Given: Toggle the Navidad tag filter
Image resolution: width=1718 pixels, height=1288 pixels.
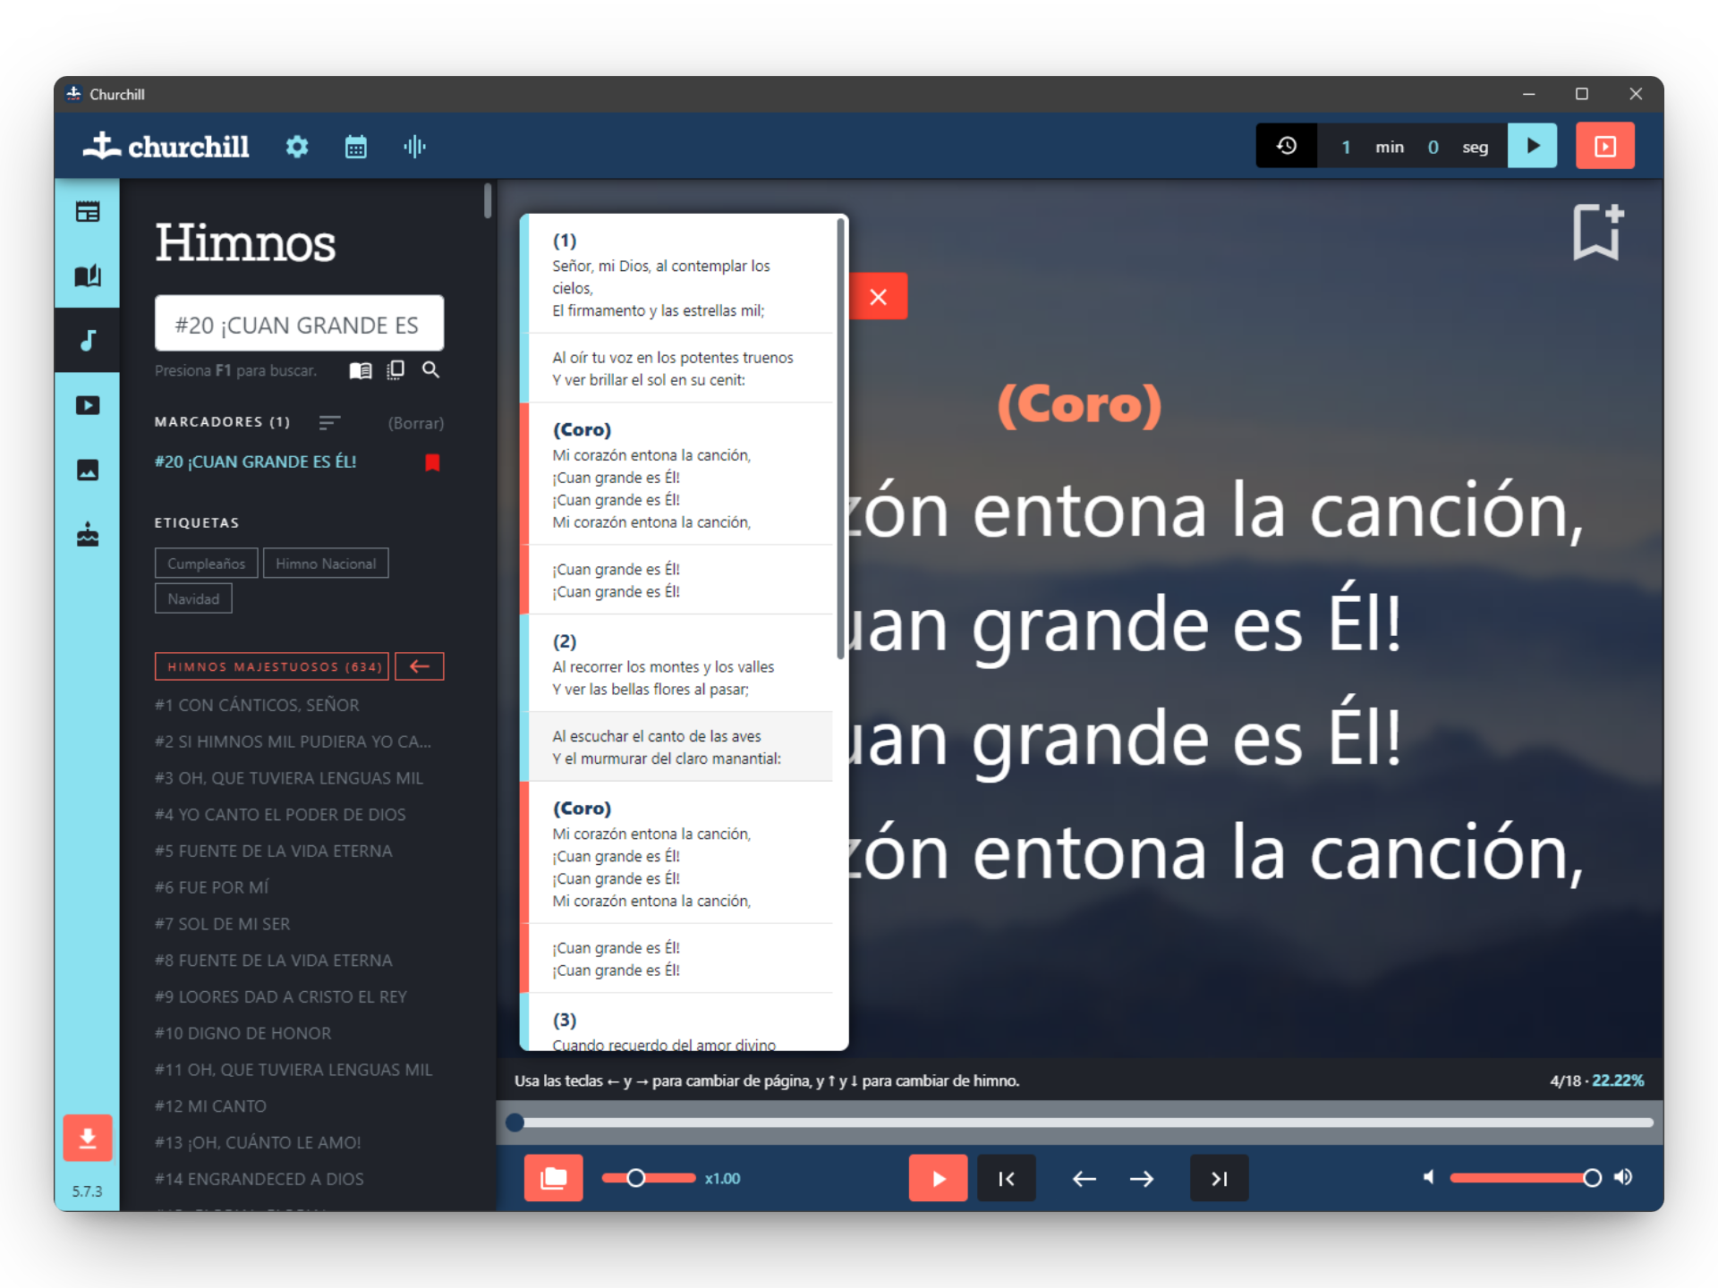Looking at the screenshot, I should (x=193, y=597).
